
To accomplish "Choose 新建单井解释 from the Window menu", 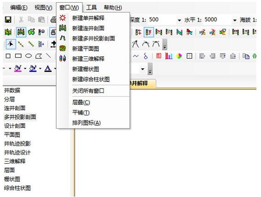I will (x=93, y=18).
